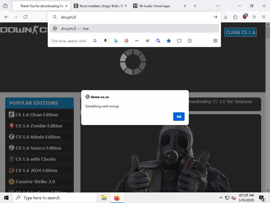Search this time with Wikipedia
Screen dimensions: 270x203
pyautogui.click(x=148, y=41)
